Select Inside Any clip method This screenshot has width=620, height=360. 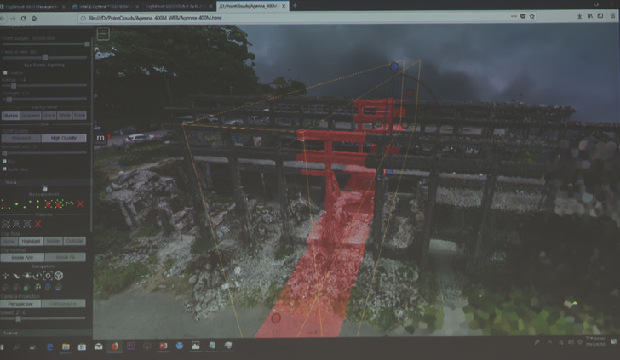click(x=22, y=257)
